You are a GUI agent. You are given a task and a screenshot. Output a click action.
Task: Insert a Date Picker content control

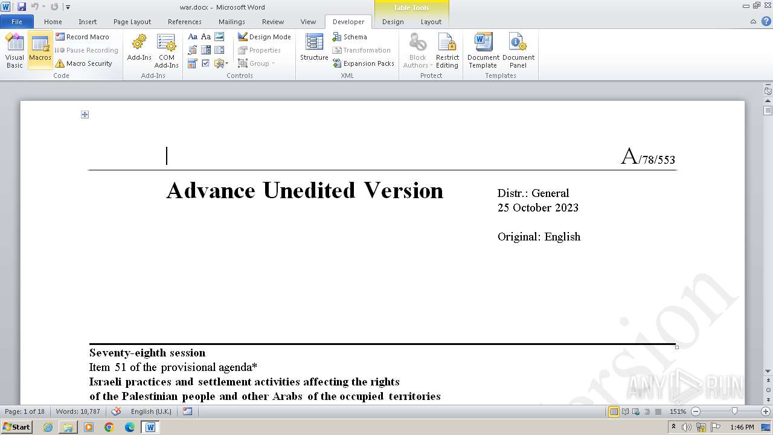tap(193, 63)
